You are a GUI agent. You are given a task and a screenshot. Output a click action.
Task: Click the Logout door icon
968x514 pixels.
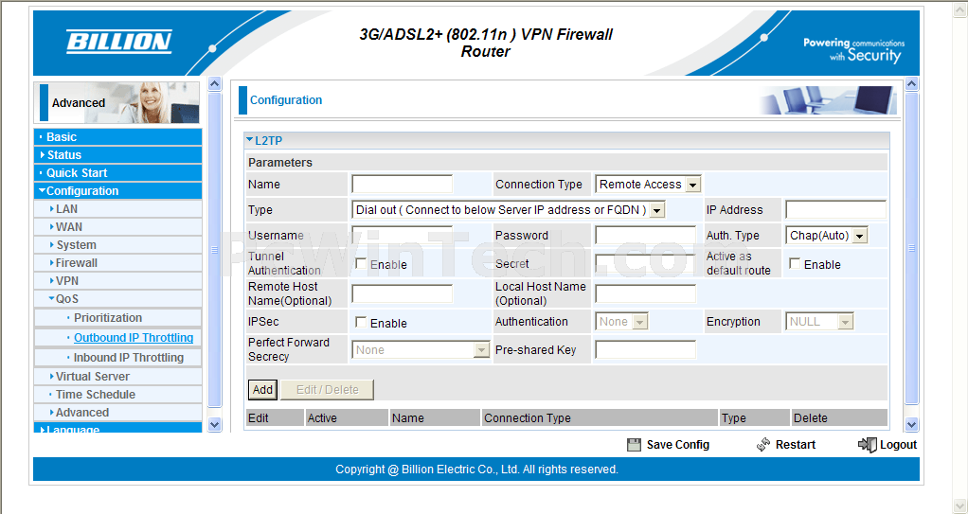(x=868, y=445)
